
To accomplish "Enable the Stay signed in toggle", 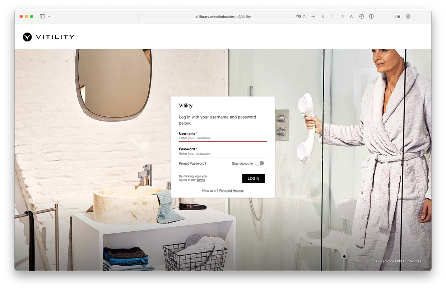I will coord(260,163).
